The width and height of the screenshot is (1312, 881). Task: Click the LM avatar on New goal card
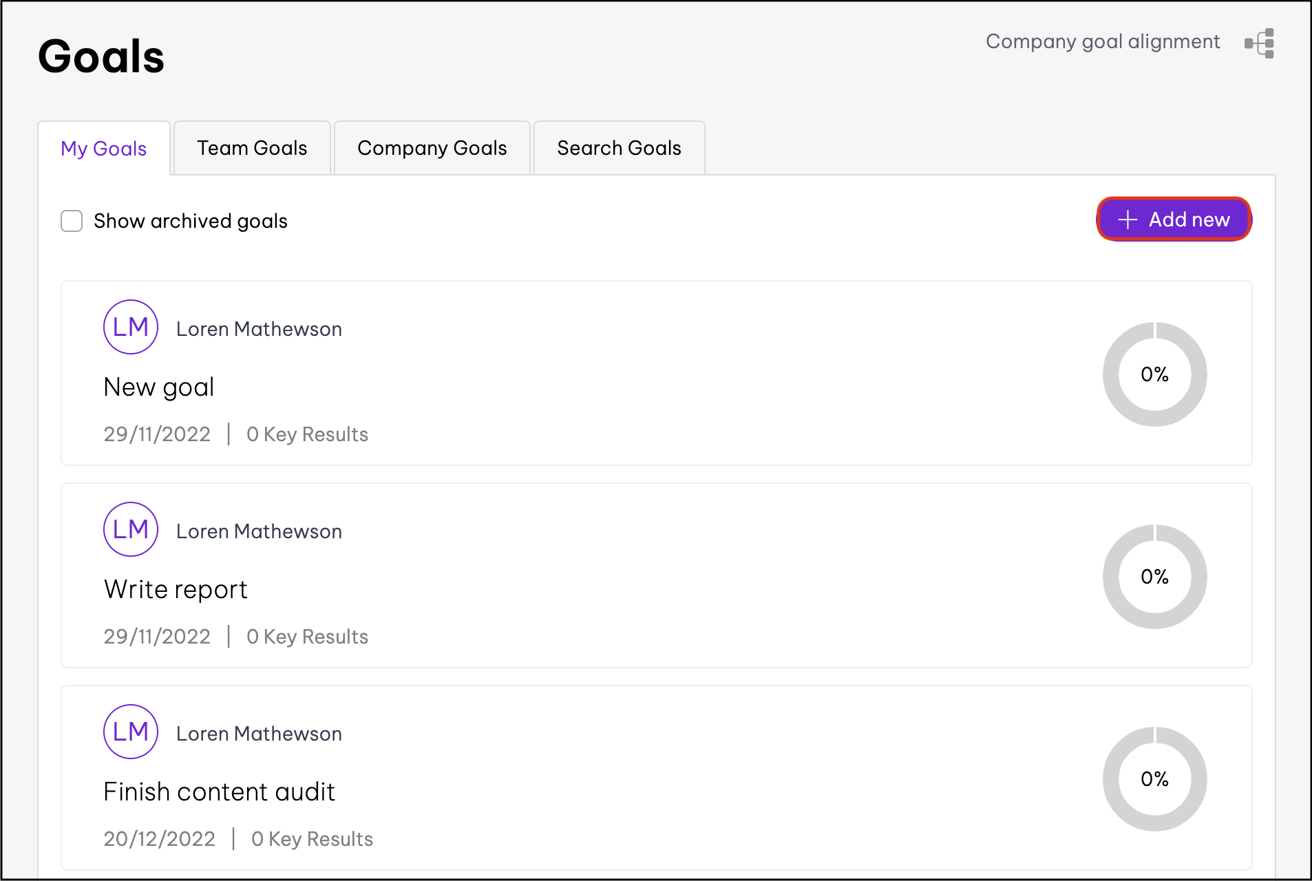pos(131,327)
